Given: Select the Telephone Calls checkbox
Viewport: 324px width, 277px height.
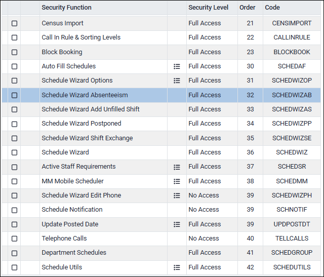Looking at the screenshot, I should (14, 239).
